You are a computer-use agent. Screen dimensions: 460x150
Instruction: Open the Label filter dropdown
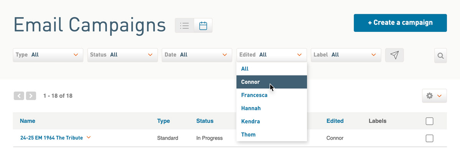pyautogui.click(x=346, y=55)
